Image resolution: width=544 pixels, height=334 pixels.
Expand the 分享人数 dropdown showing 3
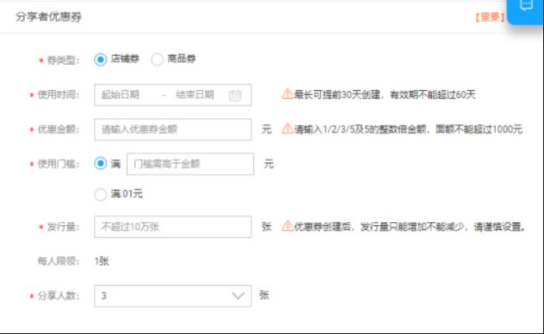coord(173,296)
